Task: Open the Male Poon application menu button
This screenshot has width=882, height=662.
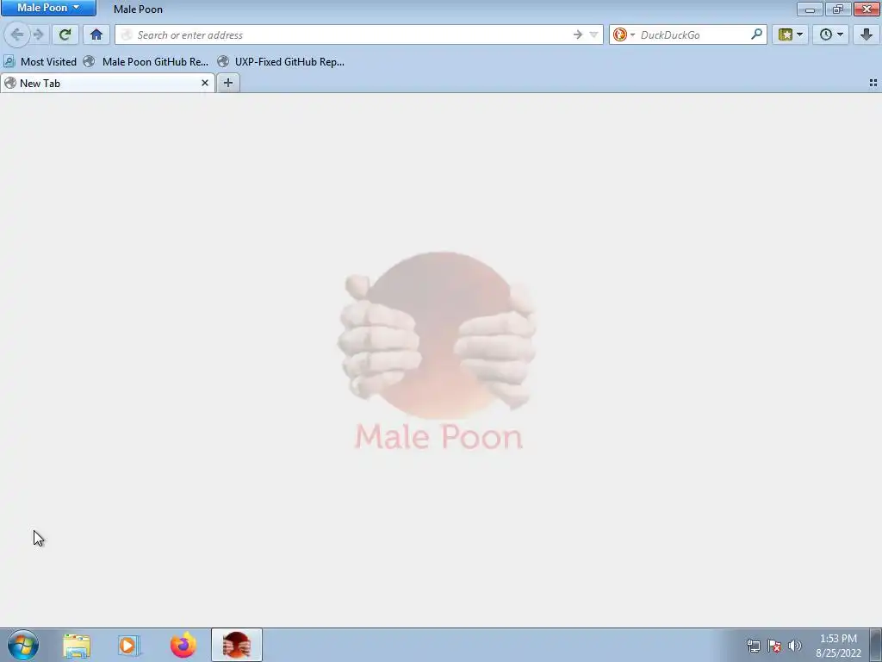Action: click(48, 8)
